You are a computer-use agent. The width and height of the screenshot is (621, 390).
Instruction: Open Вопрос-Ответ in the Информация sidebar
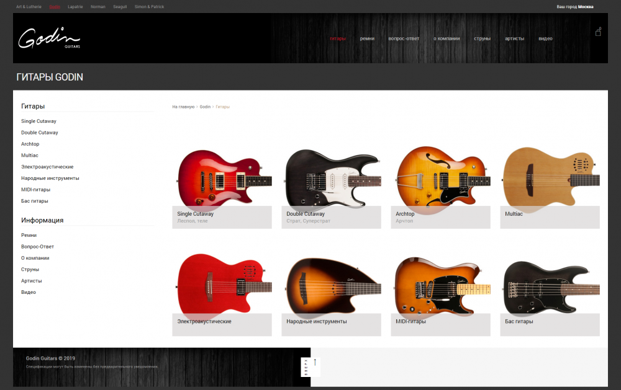tap(38, 246)
